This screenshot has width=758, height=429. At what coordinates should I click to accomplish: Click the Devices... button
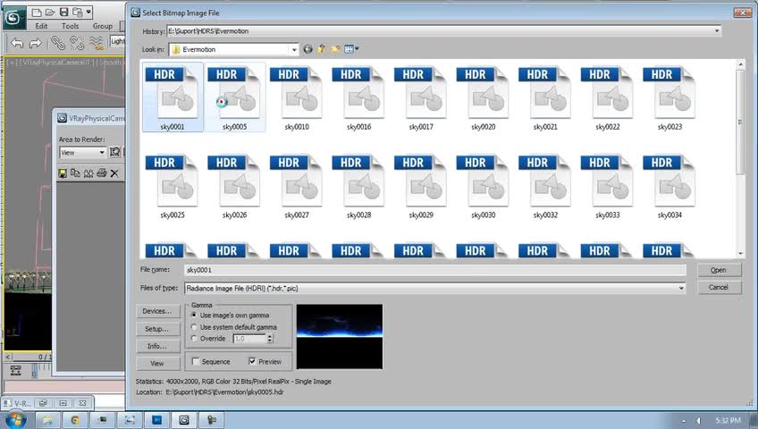pos(157,311)
